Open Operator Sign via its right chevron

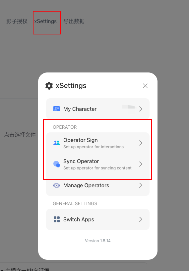click(141, 143)
